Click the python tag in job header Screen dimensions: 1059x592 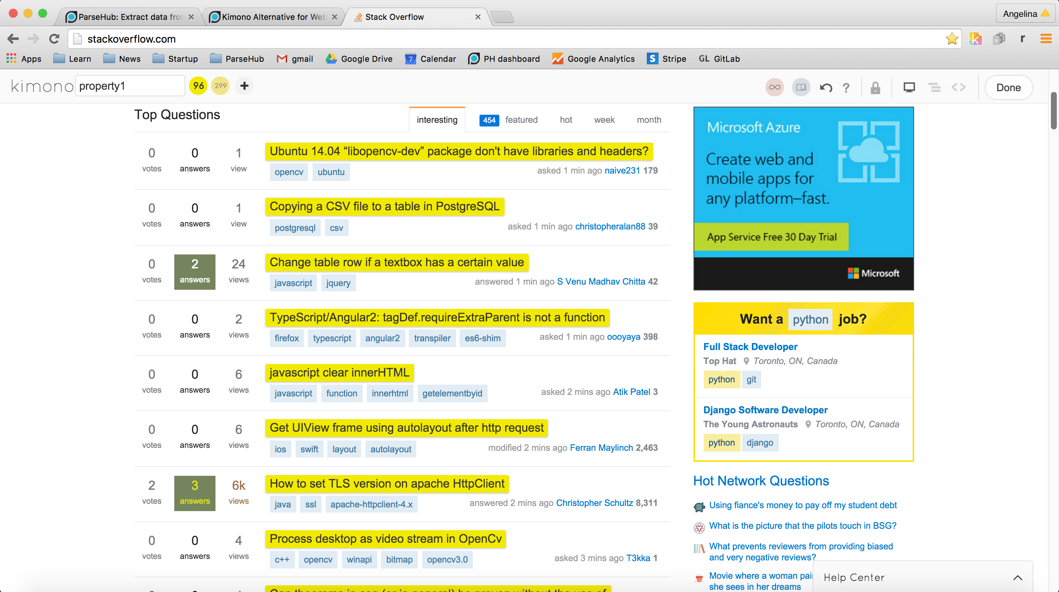[x=810, y=320]
